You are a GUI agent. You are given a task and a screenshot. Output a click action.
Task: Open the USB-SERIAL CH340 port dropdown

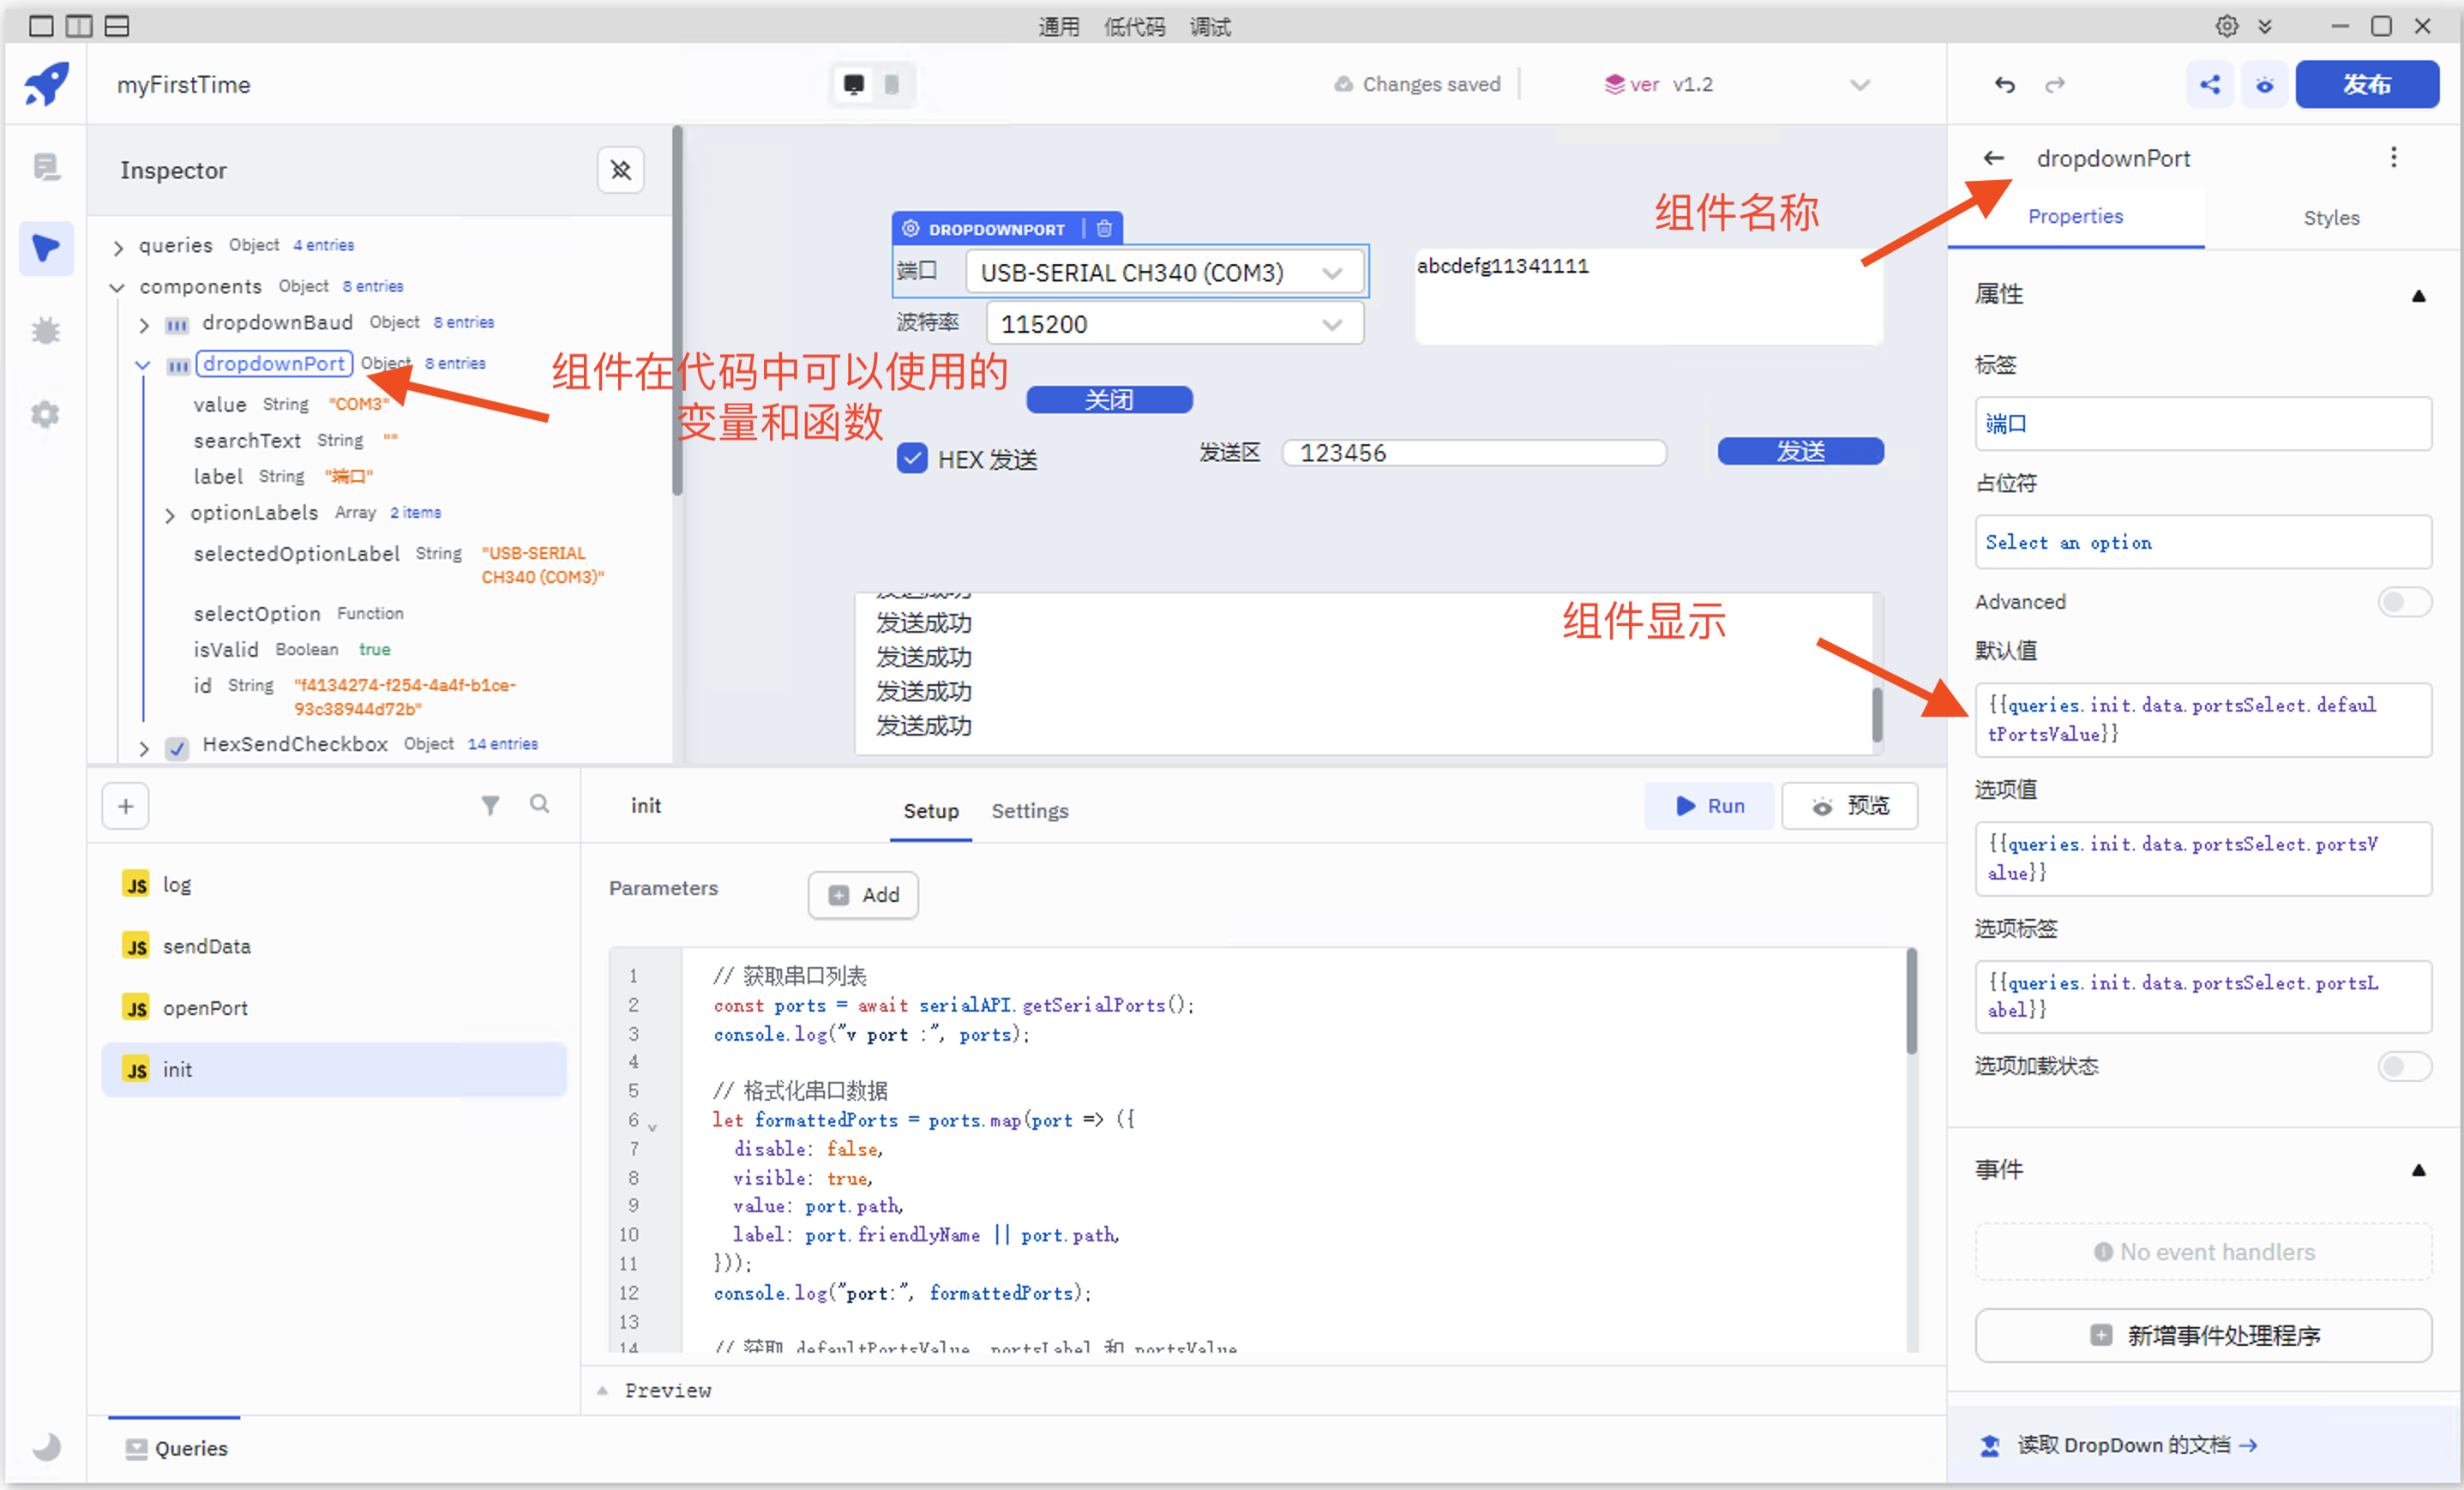pyautogui.click(x=1164, y=273)
